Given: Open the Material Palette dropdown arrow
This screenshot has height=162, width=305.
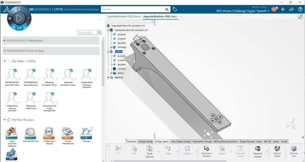Looking at the screenshot, I should click(267, 152).
